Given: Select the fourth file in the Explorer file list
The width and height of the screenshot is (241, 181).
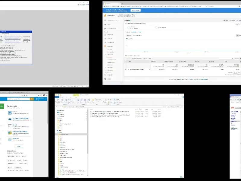Looking at the screenshot, I should (x=105, y=117).
